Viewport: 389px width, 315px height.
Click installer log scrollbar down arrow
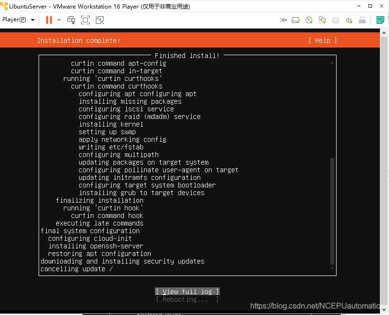(x=332, y=268)
